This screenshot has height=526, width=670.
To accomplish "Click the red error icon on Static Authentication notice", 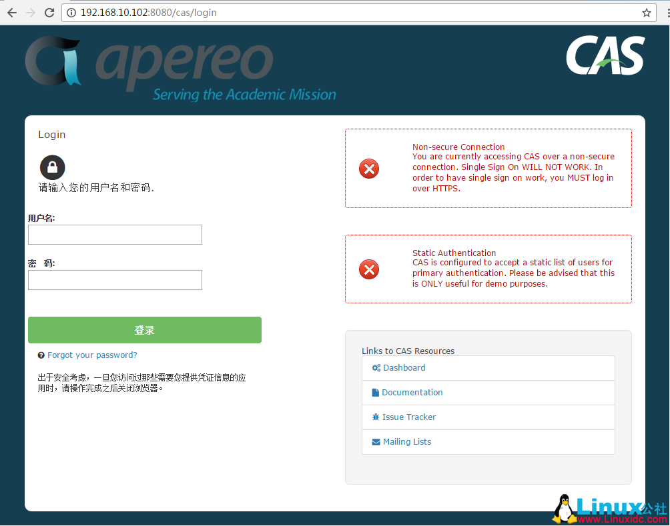I will [x=368, y=269].
